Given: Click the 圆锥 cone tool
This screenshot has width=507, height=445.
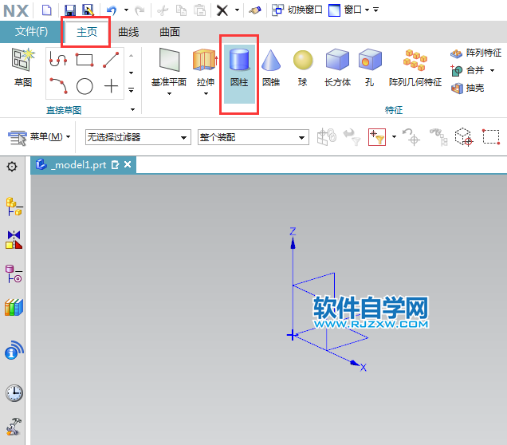Looking at the screenshot, I should (271, 68).
